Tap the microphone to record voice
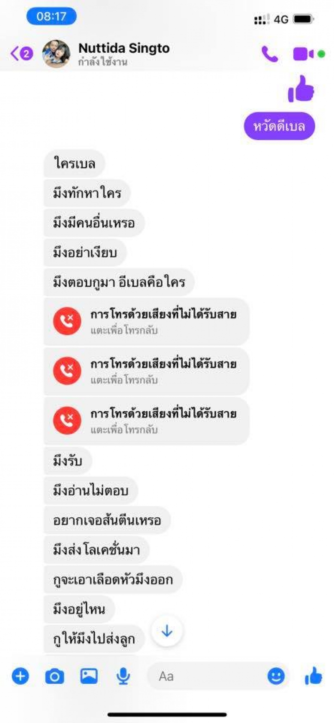Image resolution: width=334 pixels, height=723 pixels. pyautogui.click(x=123, y=676)
